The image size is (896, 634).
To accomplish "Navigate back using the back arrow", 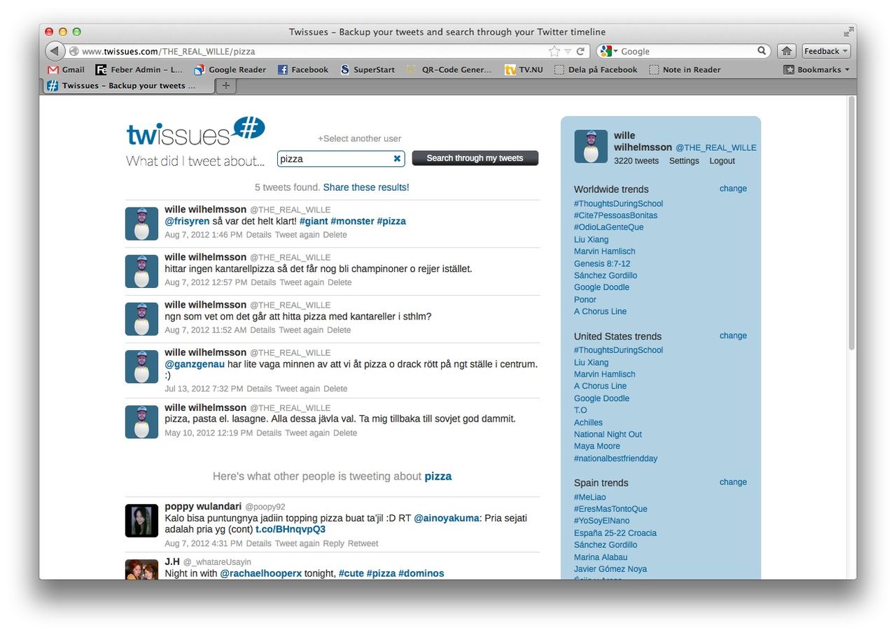I will click(x=54, y=50).
